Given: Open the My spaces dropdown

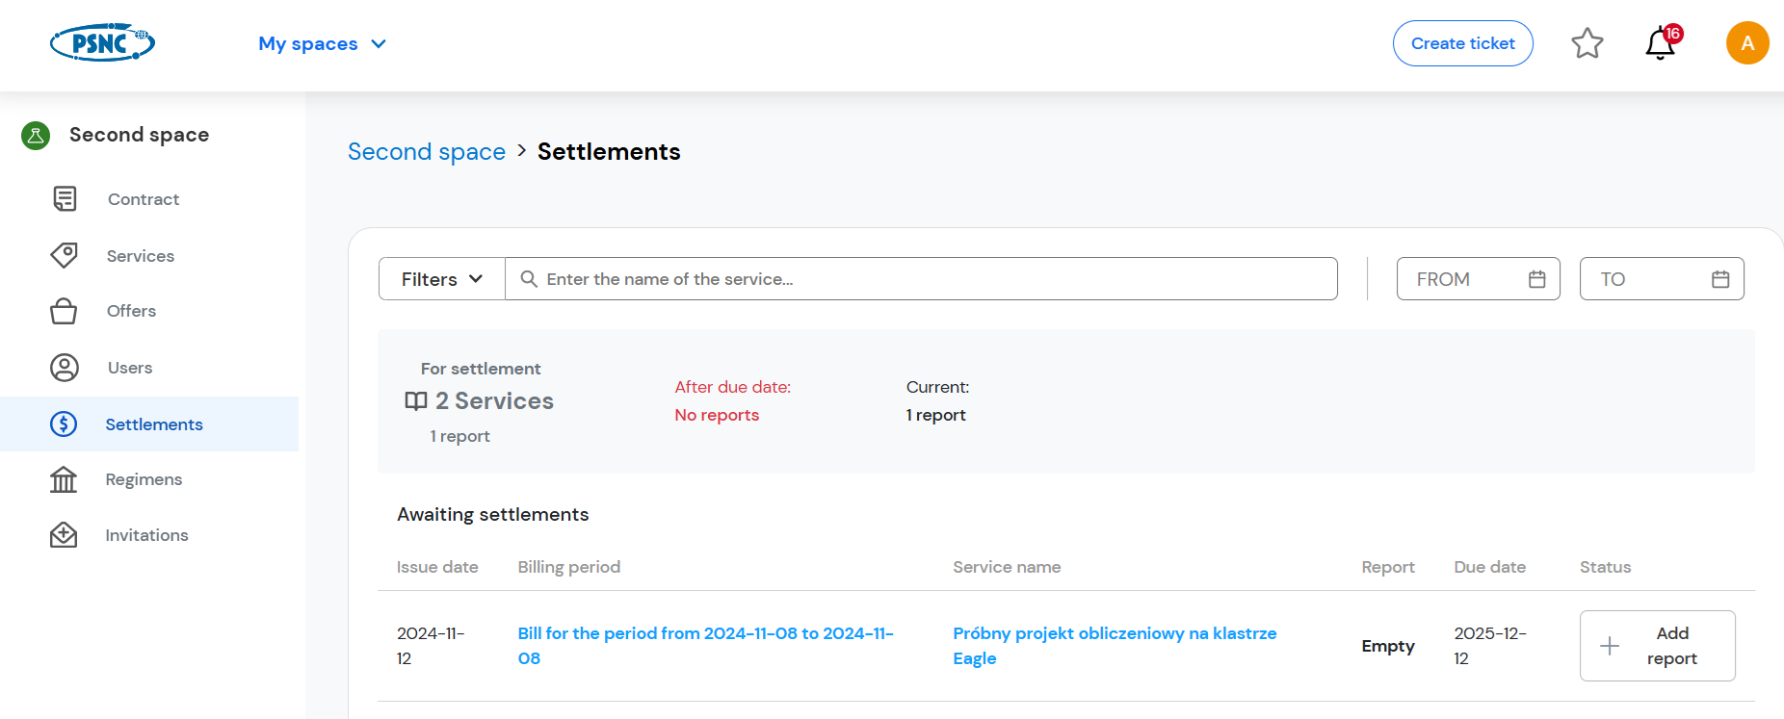Looking at the screenshot, I should click(x=323, y=43).
